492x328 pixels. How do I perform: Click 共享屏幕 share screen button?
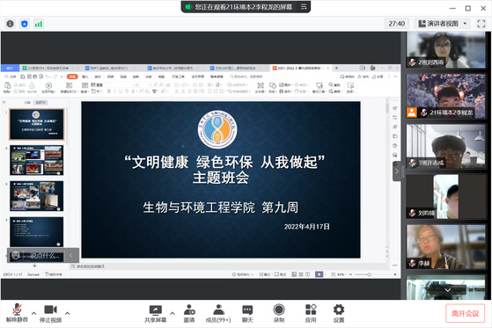155,314
